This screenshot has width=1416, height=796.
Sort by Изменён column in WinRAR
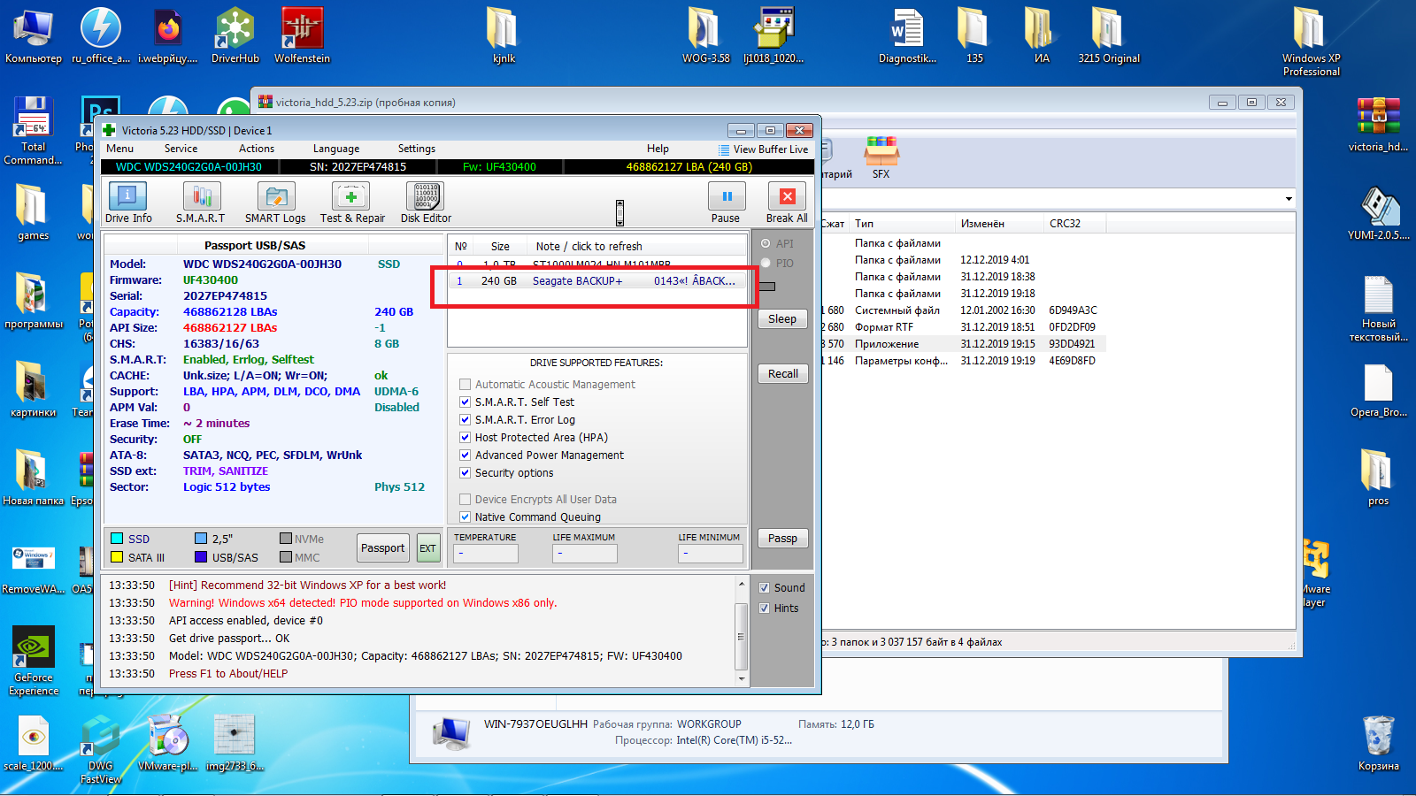(x=999, y=224)
